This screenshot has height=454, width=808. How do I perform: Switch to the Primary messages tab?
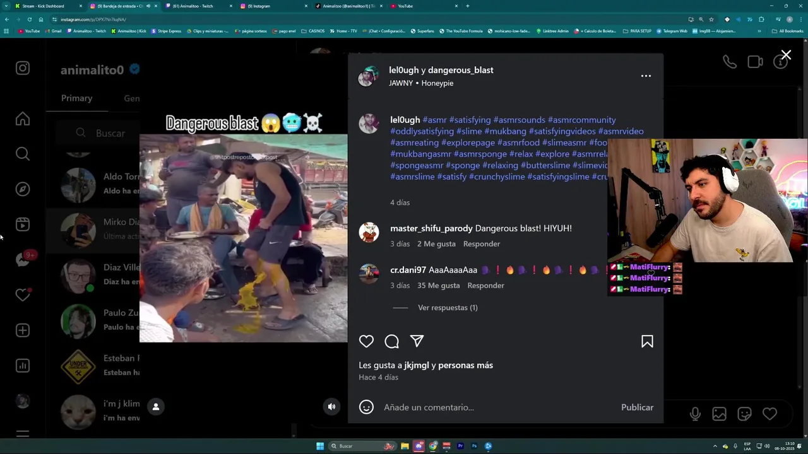tap(76, 98)
